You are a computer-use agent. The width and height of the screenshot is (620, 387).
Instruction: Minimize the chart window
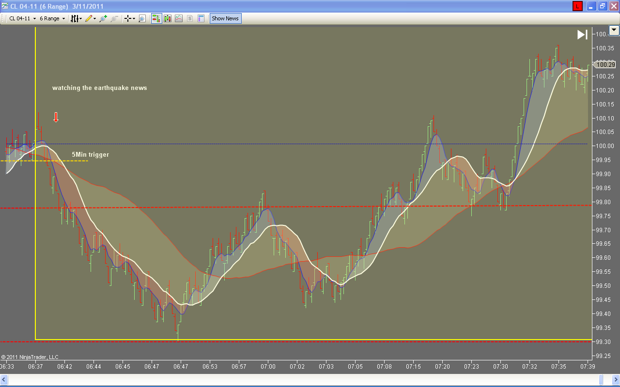point(591,6)
